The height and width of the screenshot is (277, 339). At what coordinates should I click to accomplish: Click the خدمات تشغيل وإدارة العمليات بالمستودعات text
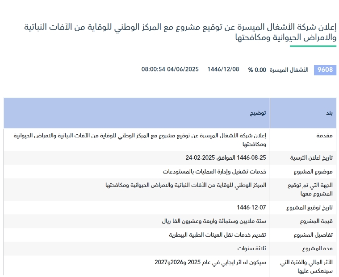point(214,172)
